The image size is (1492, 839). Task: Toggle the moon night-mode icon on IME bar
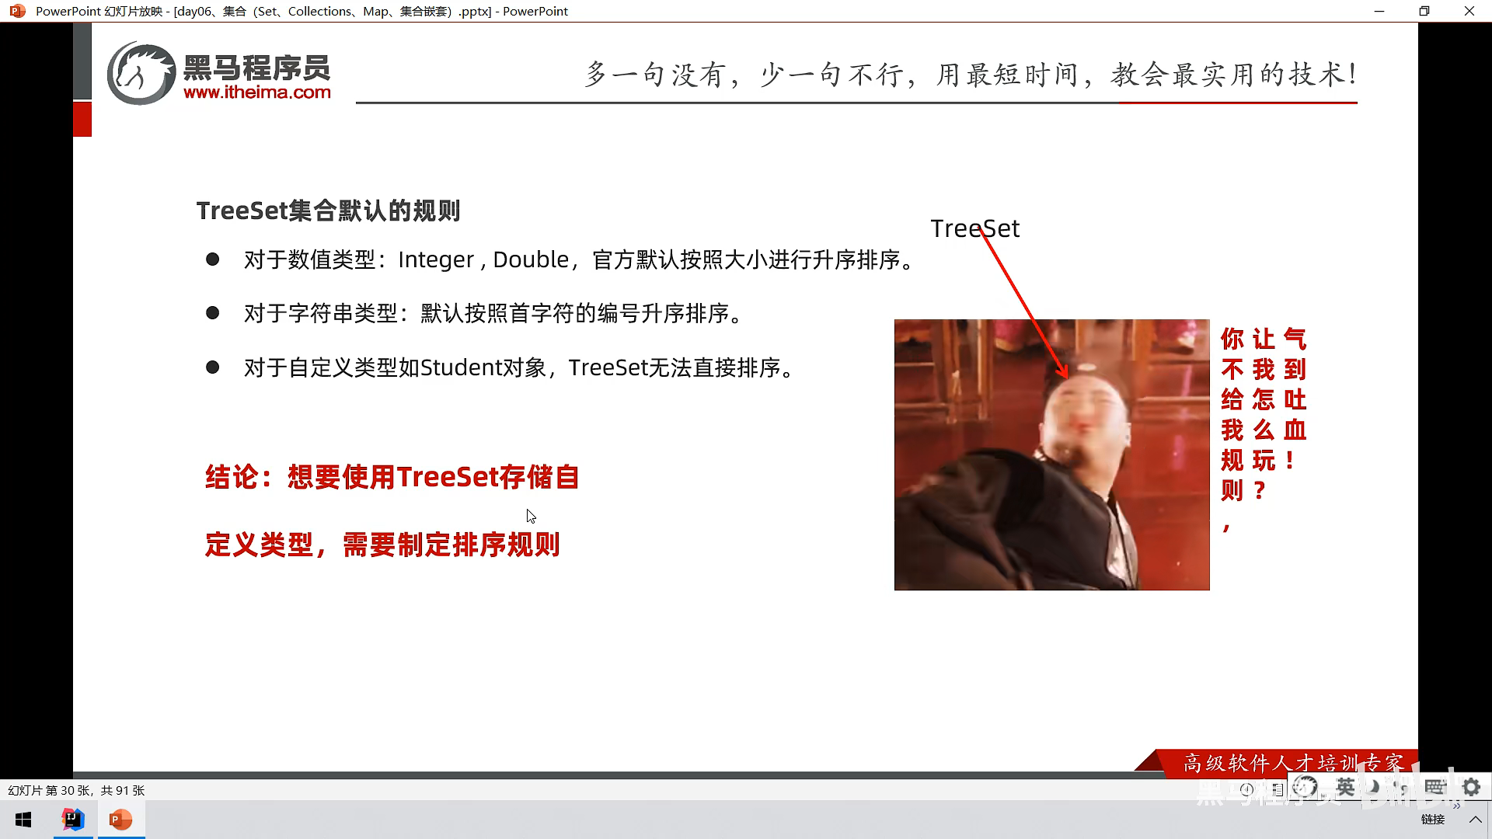[x=1374, y=787]
